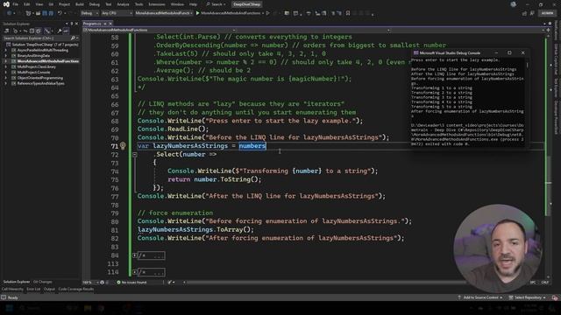Click the notifications icon in status bar corner

tap(555, 297)
